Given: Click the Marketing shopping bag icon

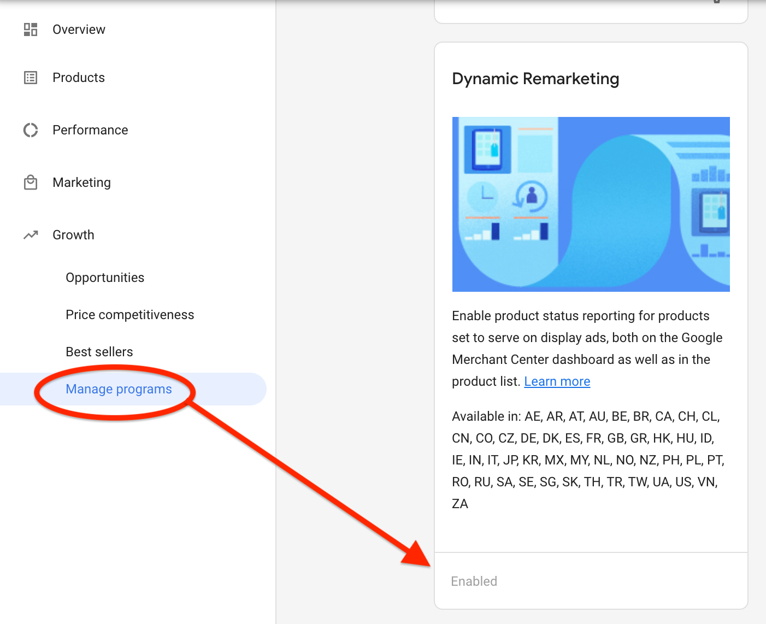Looking at the screenshot, I should coord(31,182).
